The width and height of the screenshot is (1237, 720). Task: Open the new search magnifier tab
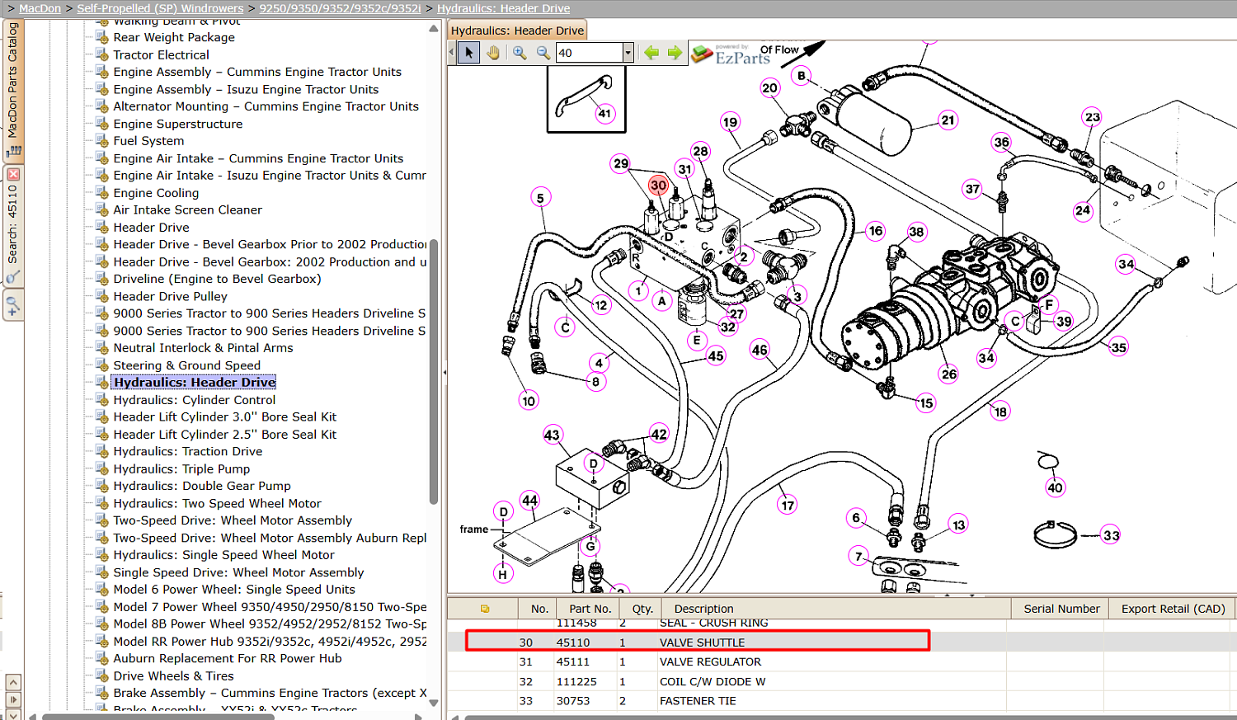(13, 306)
